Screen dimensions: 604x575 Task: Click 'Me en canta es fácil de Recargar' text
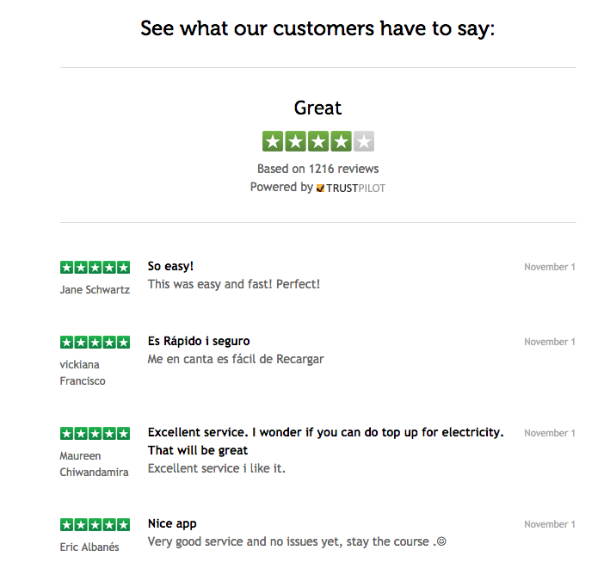tap(236, 359)
